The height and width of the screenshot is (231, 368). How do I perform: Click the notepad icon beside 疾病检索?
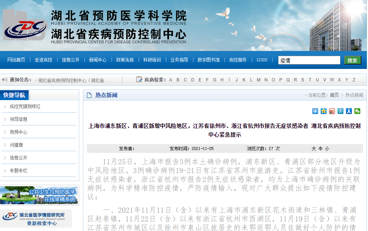click(139, 80)
